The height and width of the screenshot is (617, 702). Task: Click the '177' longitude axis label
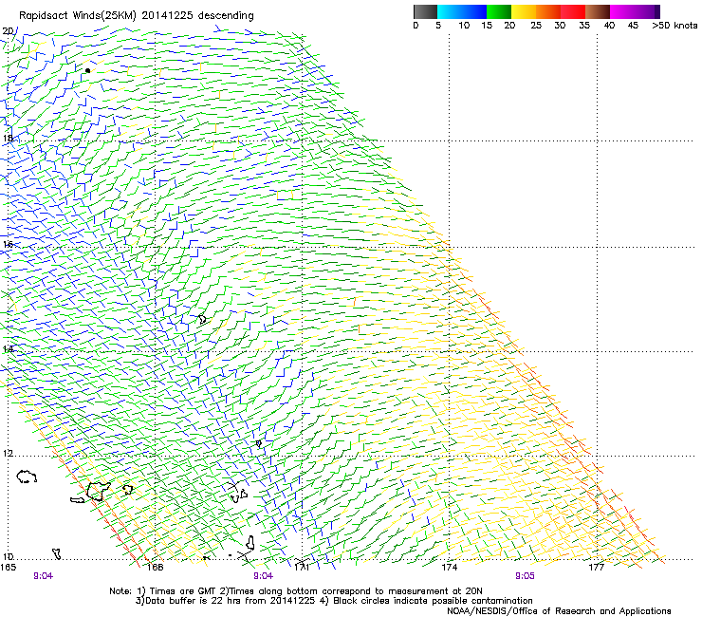(x=596, y=568)
